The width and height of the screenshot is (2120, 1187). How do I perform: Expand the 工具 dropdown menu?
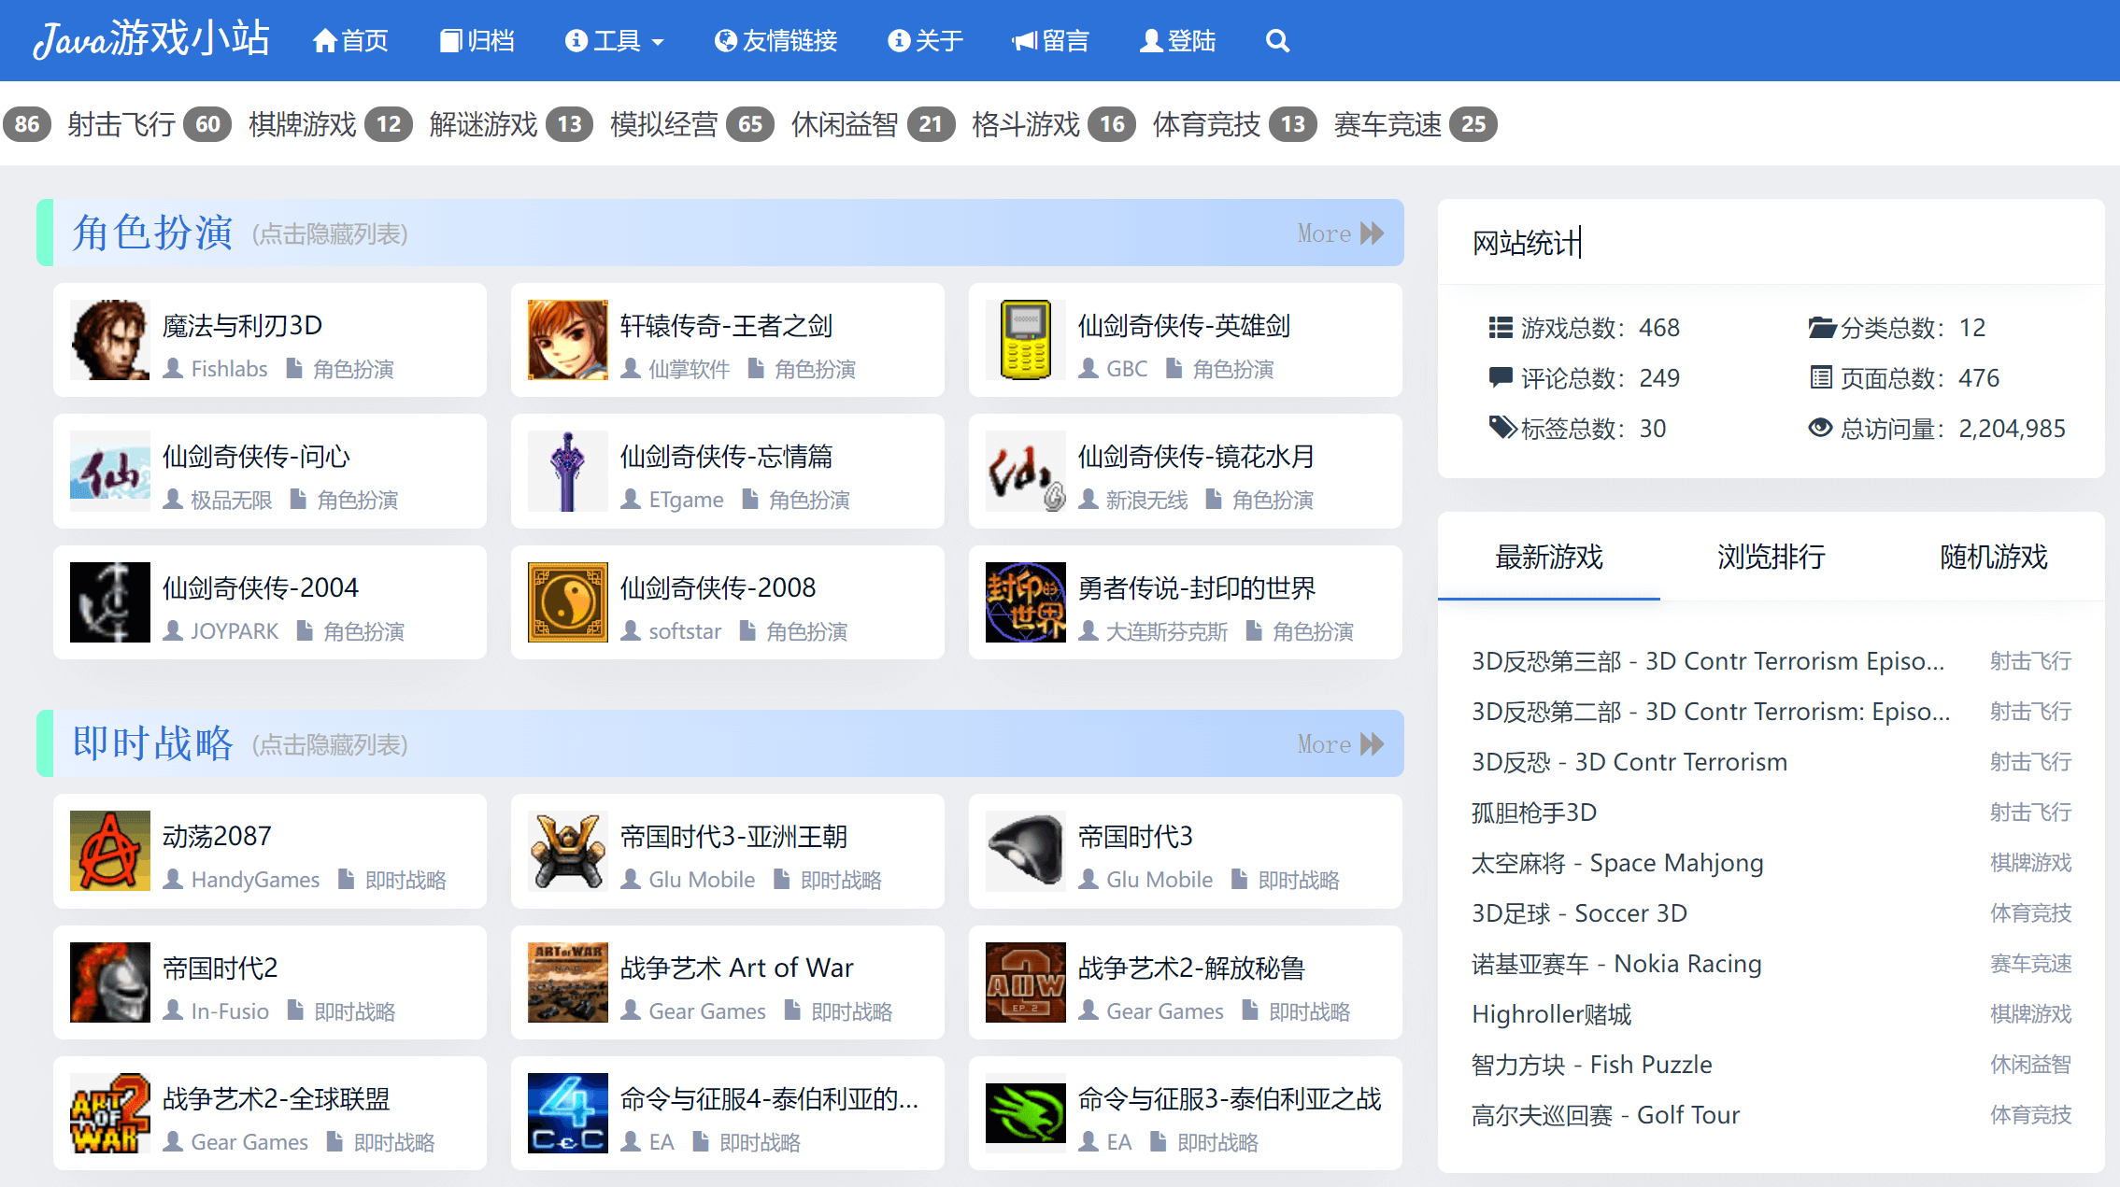coord(615,40)
